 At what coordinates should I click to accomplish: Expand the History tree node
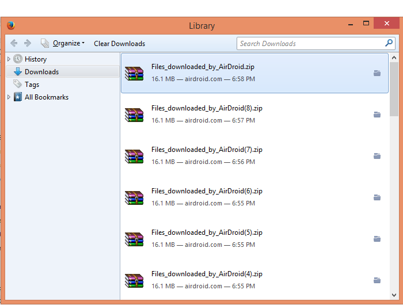click(x=9, y=59)
